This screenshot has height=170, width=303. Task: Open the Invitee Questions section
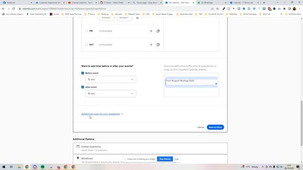pos(150,148)
